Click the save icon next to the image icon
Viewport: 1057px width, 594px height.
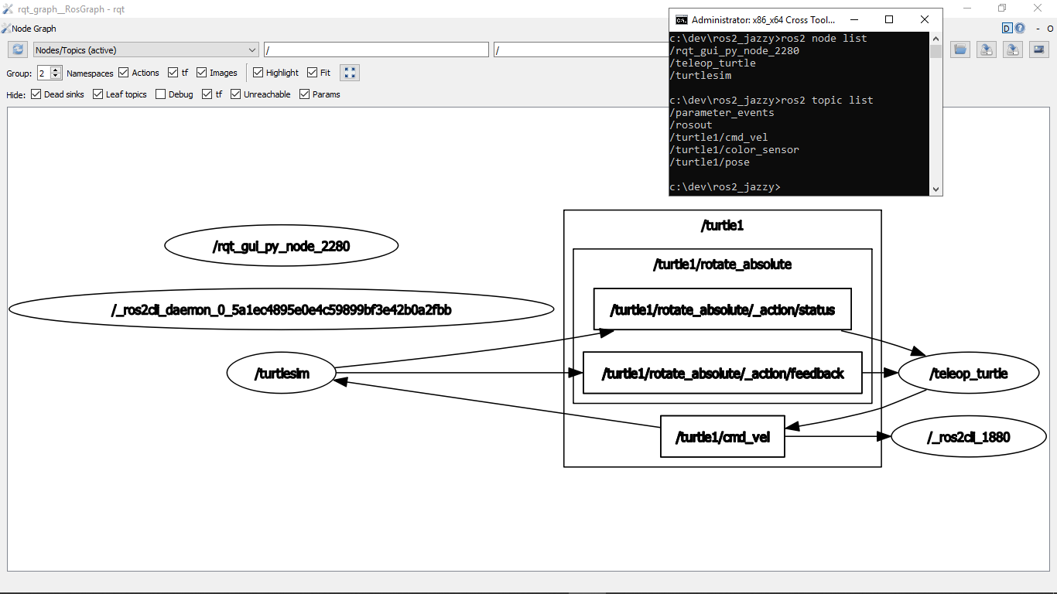tap(1013, 49)
